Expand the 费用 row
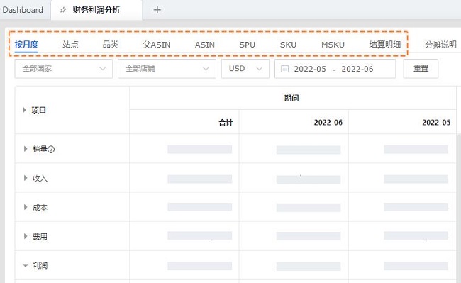The width and height of the screenshot is (461, 283). pyautogui.click(x=26, y=236)
